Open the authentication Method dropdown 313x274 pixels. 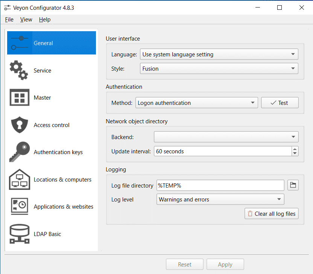pyautogui.click(x=197, y=103)
